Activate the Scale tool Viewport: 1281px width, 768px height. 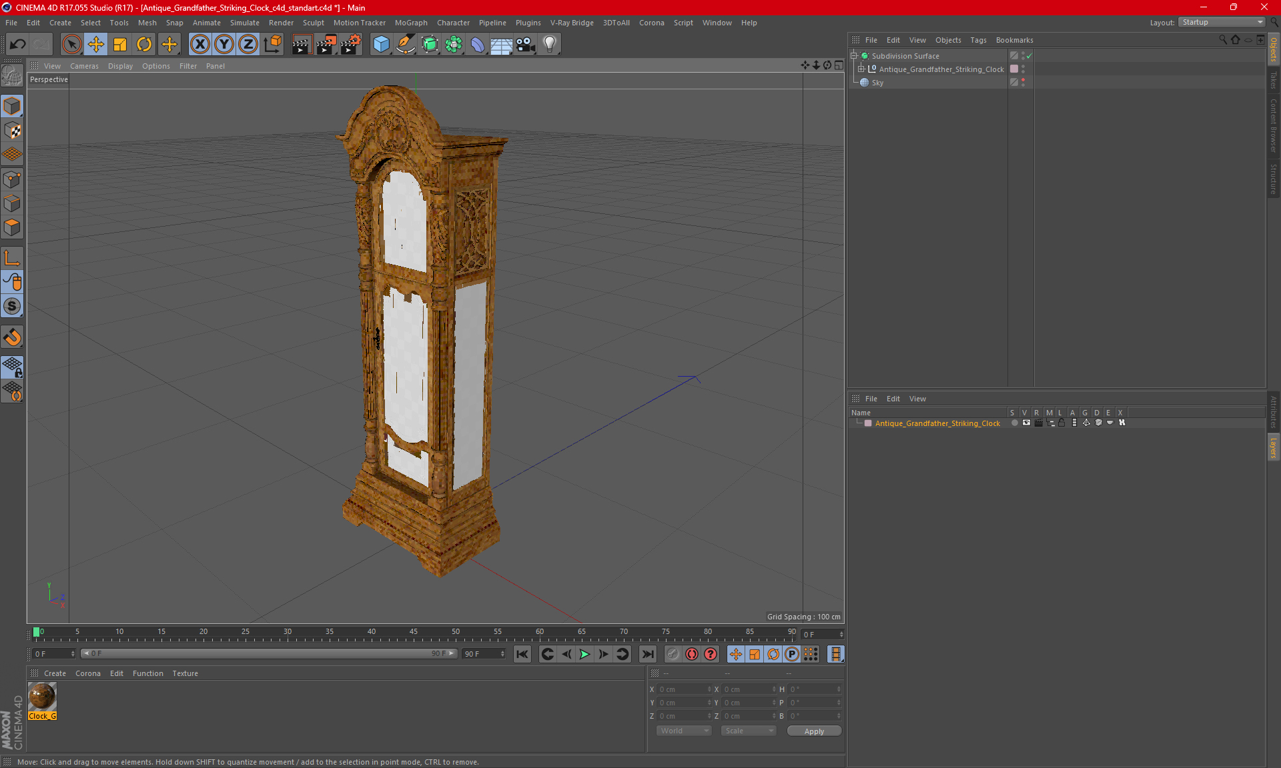(x=120, y=45)
